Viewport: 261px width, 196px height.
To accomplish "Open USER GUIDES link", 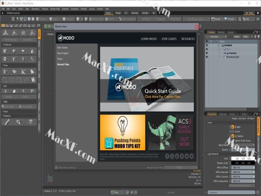I will click(169, 39).
